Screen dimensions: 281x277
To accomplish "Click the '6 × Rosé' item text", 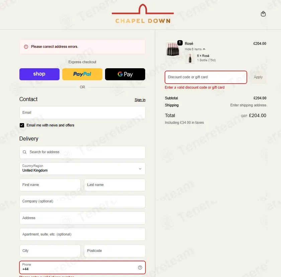I will coord(203,56).
